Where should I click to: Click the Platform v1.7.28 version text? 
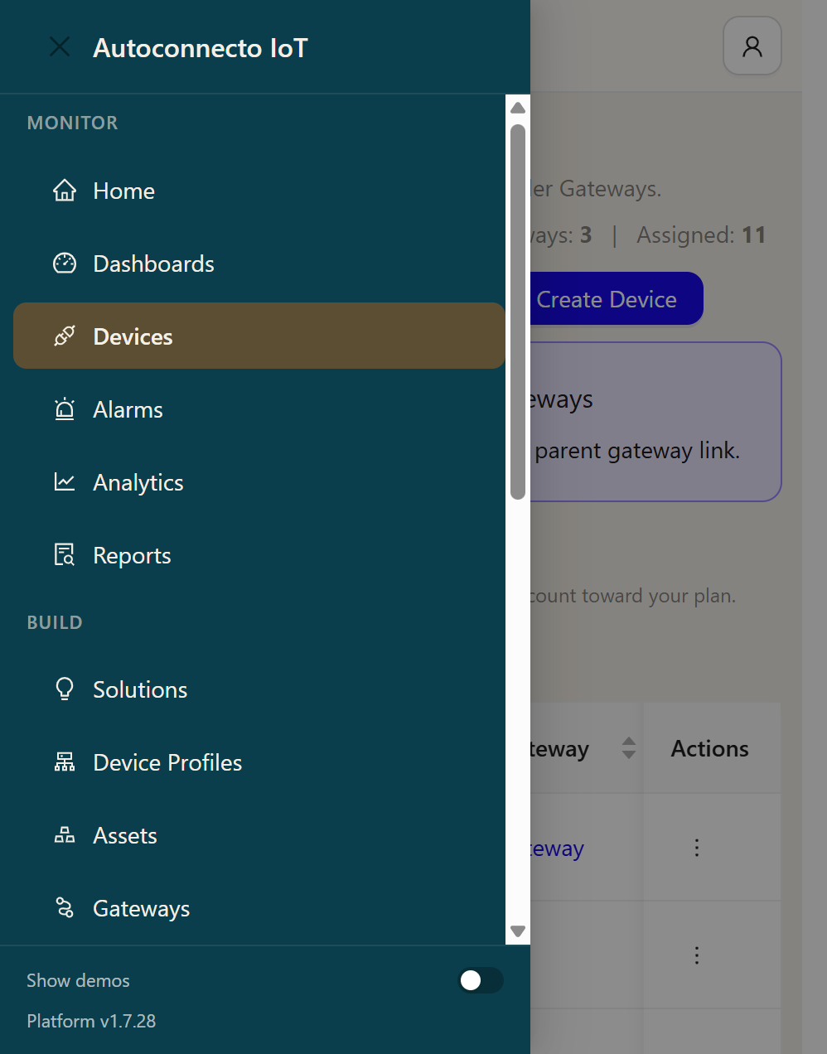coord(91,1021)
